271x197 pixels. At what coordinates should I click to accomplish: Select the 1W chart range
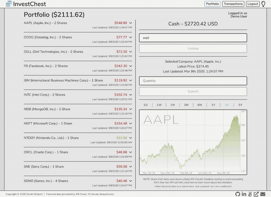(159, 105)
